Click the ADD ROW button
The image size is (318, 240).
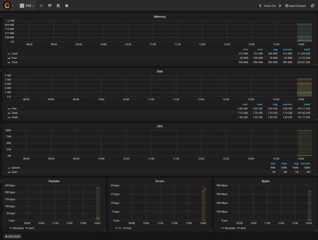click(x=13, y=237)
